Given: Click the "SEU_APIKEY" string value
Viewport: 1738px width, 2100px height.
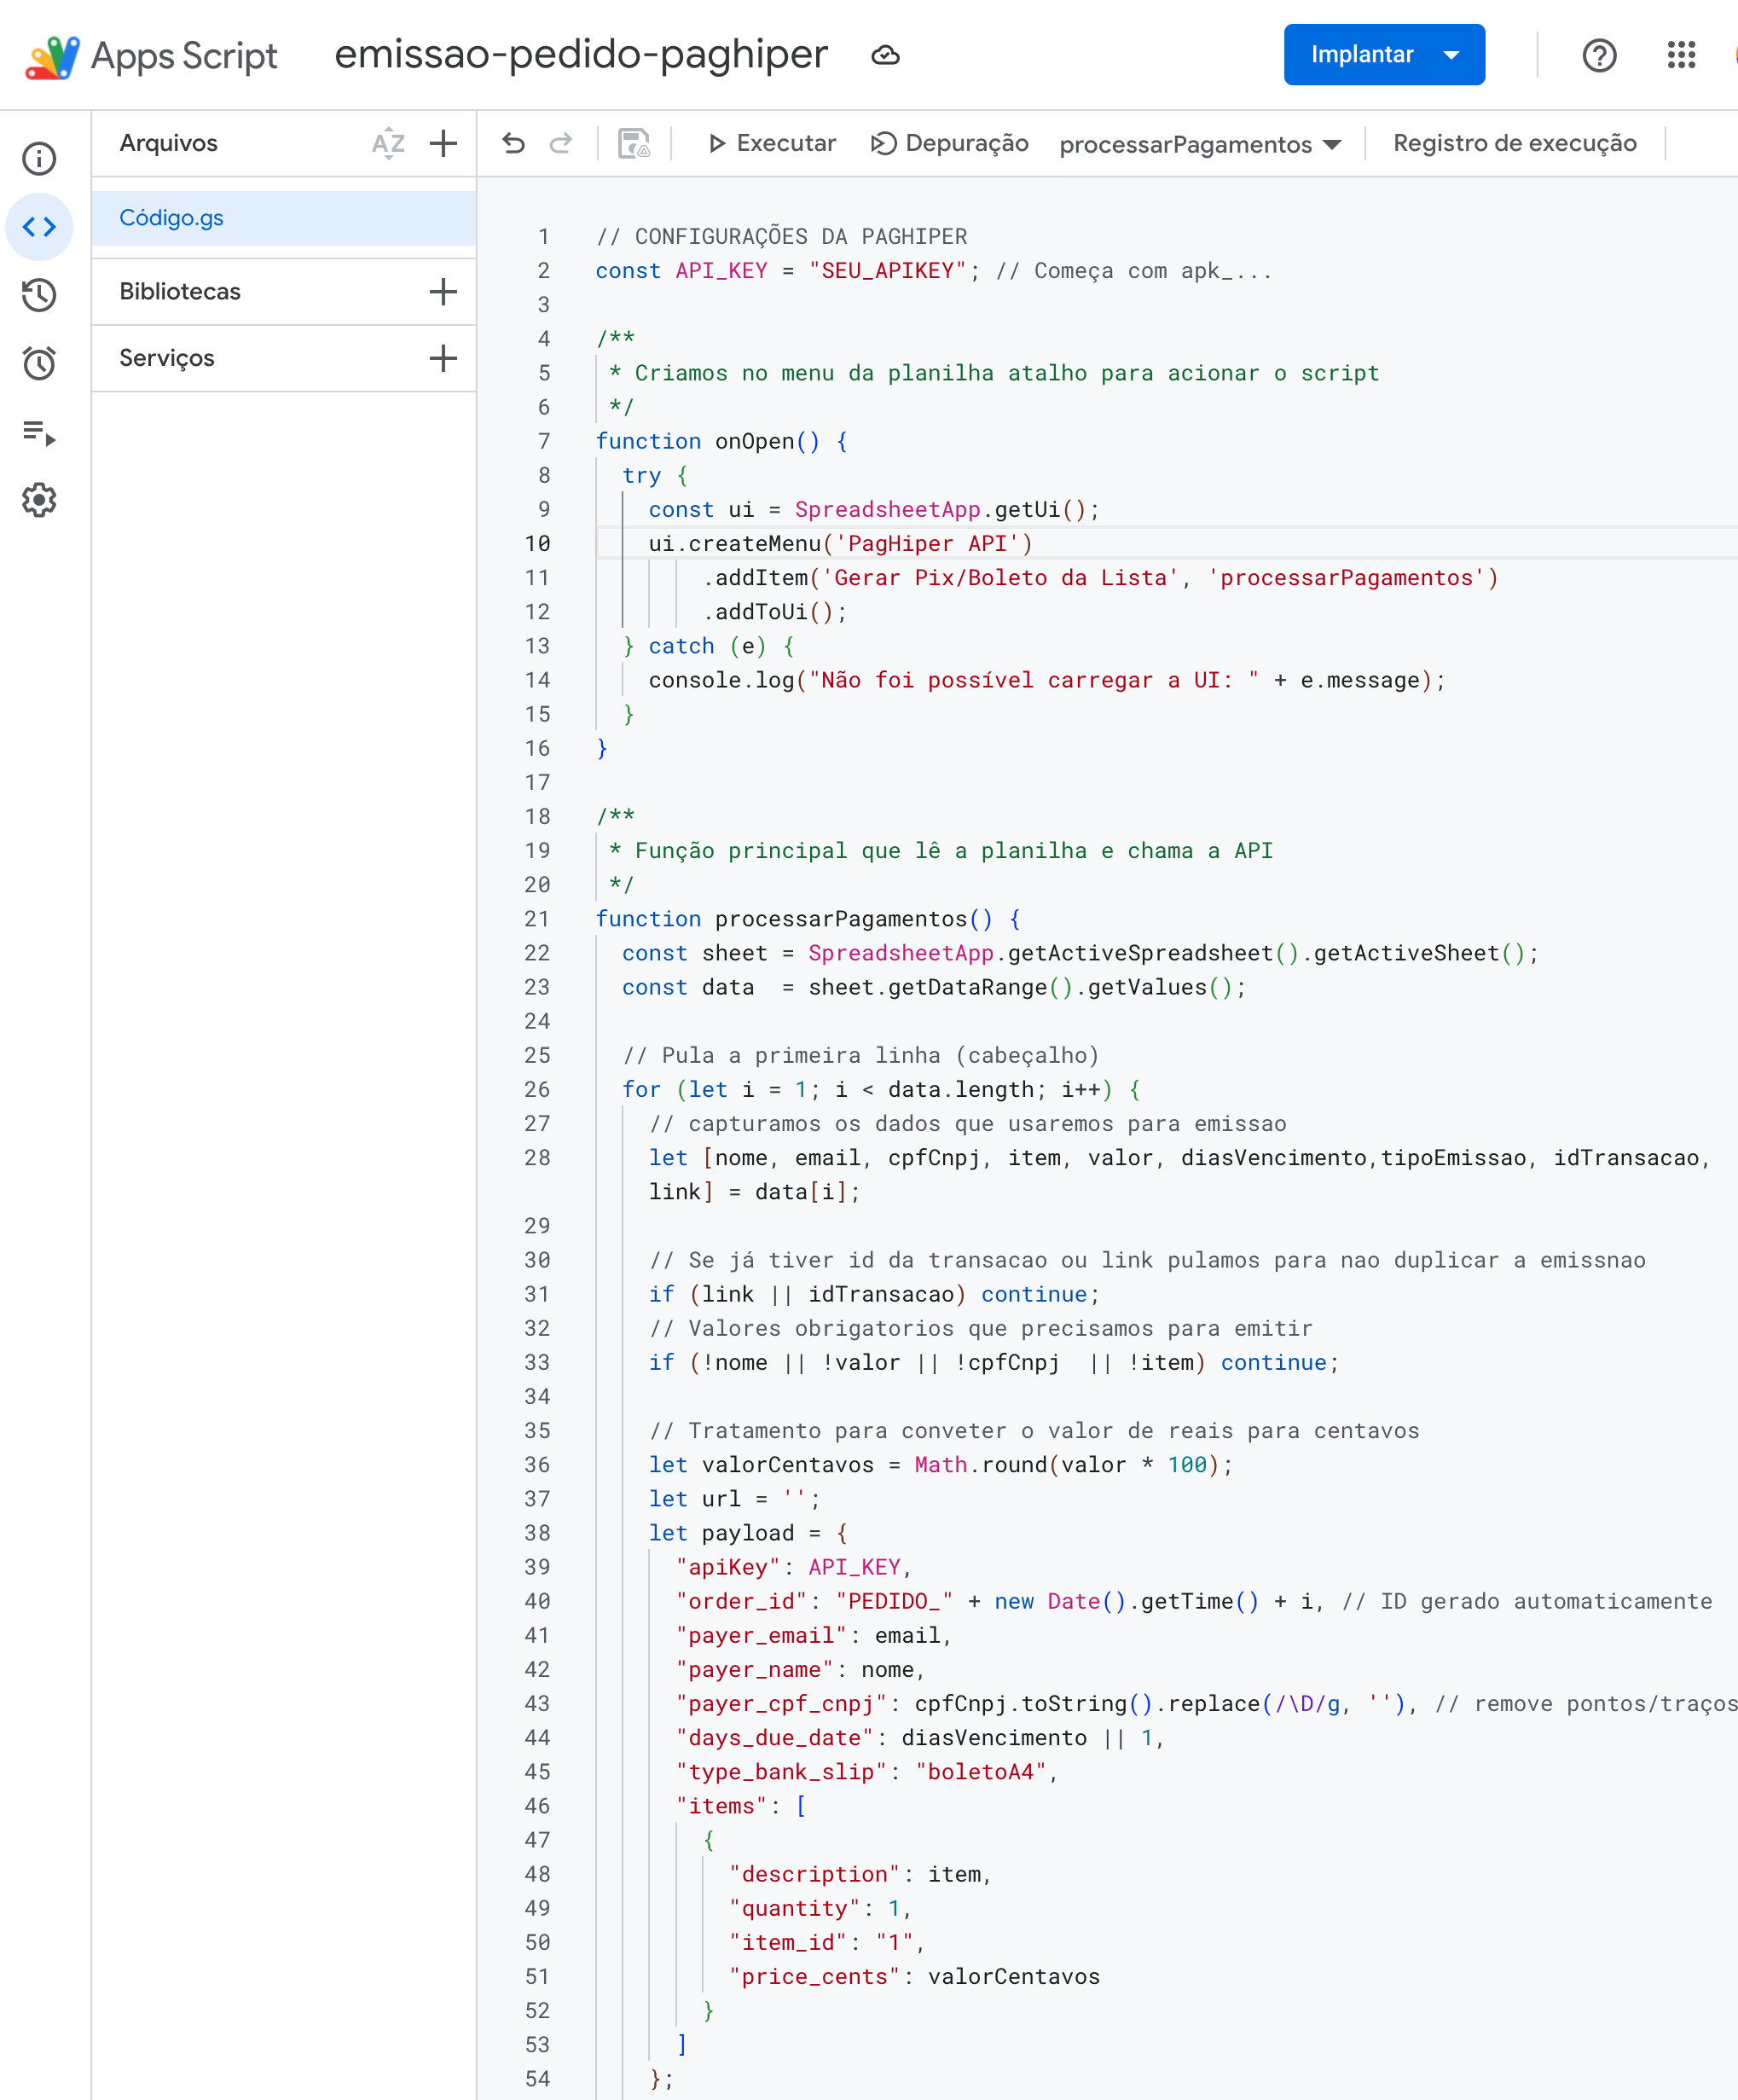Looking at the screenshot, I should (888, 270).
